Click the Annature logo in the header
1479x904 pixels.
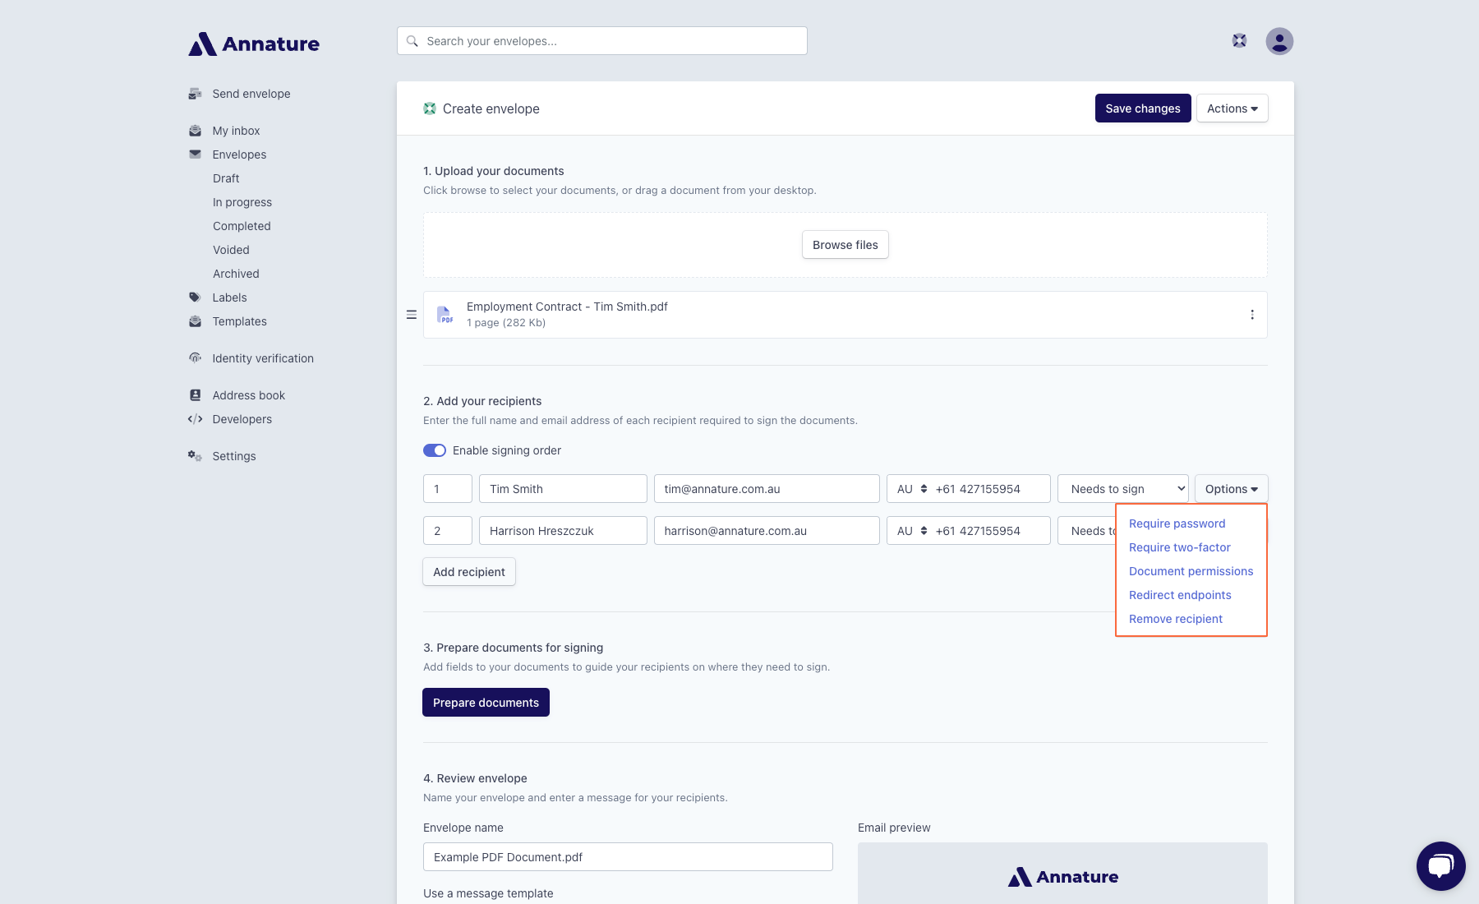coord(254,44)
